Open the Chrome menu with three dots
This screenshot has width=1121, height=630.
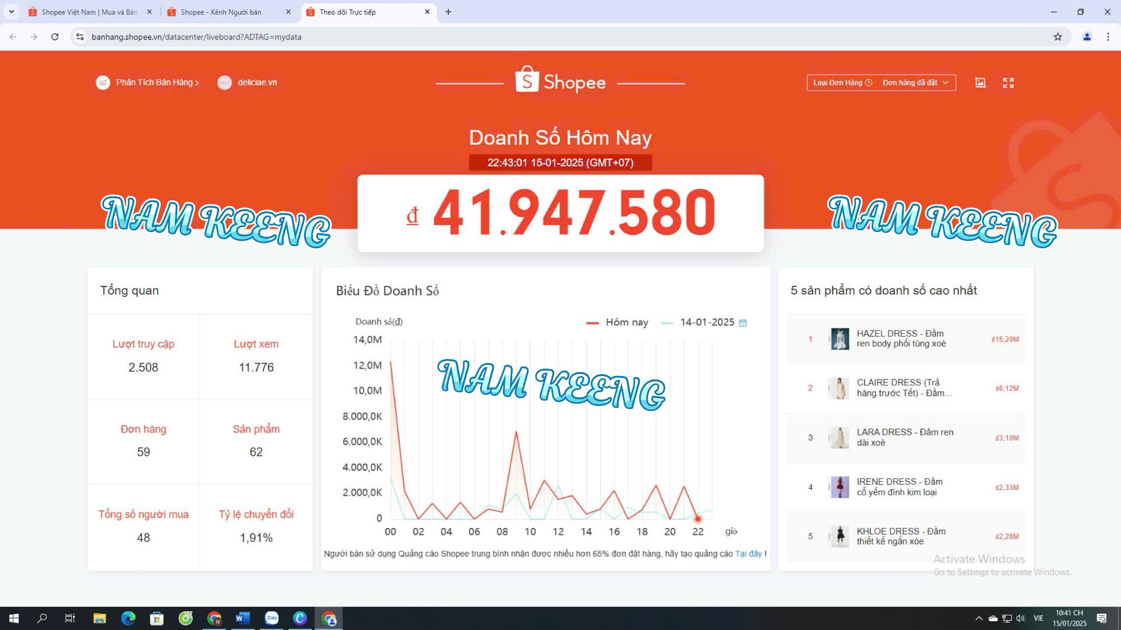[x=1108, y=37]
